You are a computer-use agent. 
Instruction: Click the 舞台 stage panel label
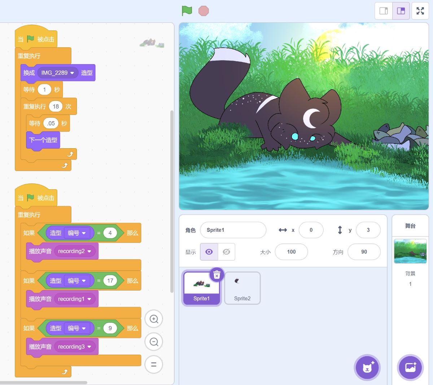[x=410, y=226]
